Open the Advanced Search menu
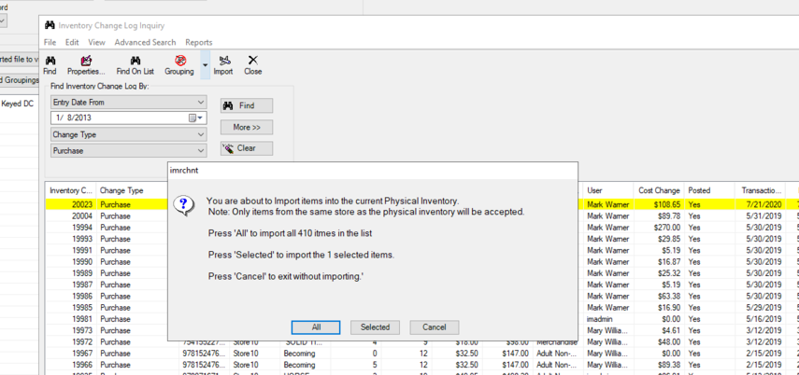This screenshot has height=375, width=799. [x=145, y=42]
